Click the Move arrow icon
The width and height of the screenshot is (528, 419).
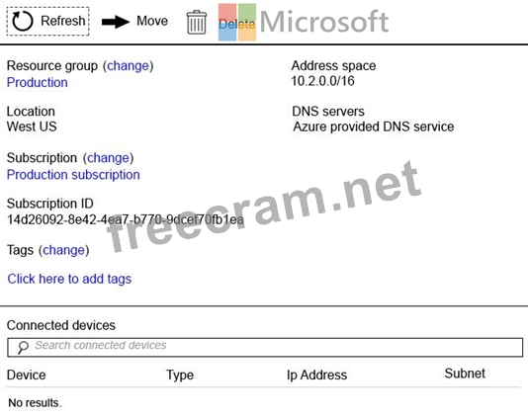coord(116,22)
